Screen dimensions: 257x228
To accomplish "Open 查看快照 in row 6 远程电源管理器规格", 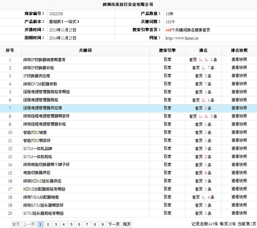I will [x=239, y=100].
